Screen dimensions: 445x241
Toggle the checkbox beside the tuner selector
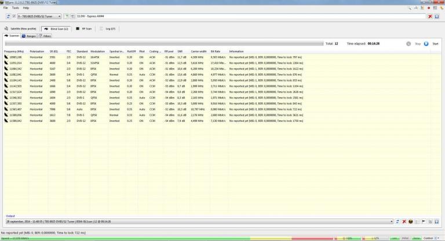click(x=13, y=17)
